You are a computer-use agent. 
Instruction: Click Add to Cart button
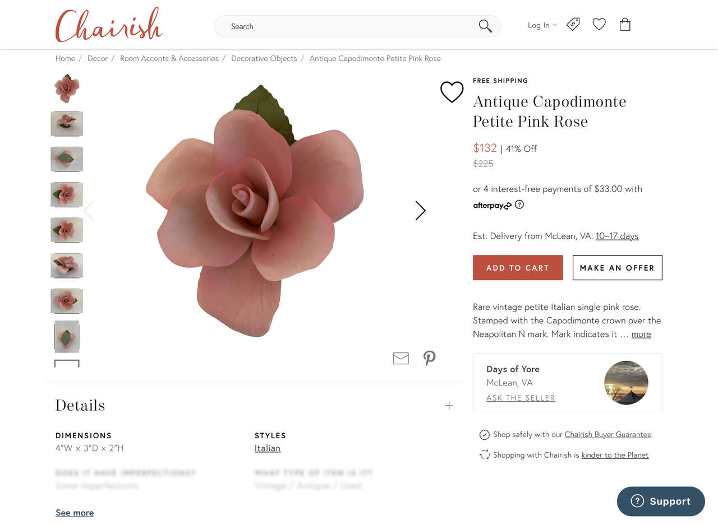click(x=518, y=268)
